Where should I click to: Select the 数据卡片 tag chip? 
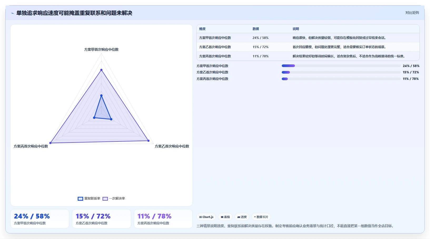coord(261,217)
